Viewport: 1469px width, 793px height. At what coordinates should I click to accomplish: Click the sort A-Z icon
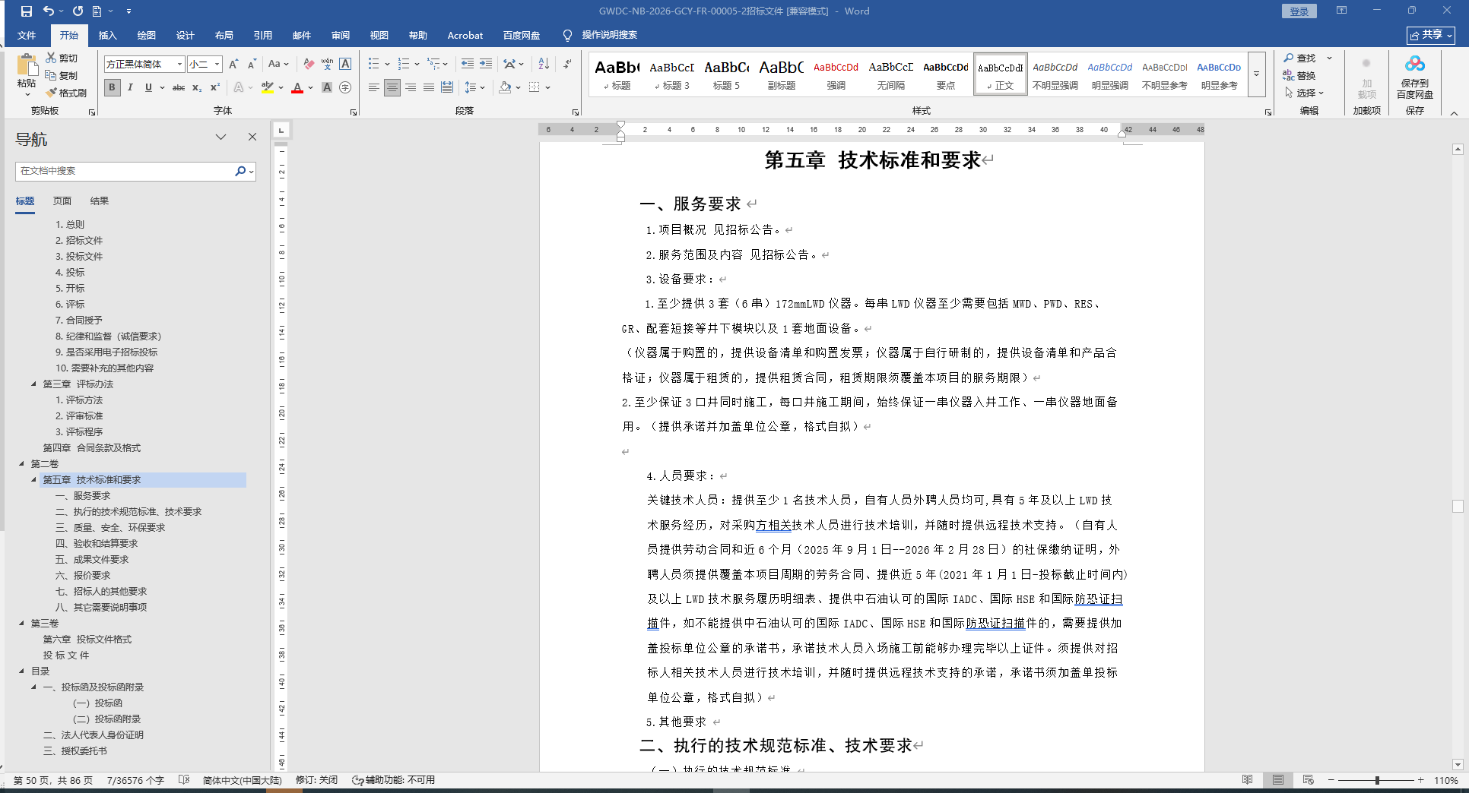pos(544,64)
